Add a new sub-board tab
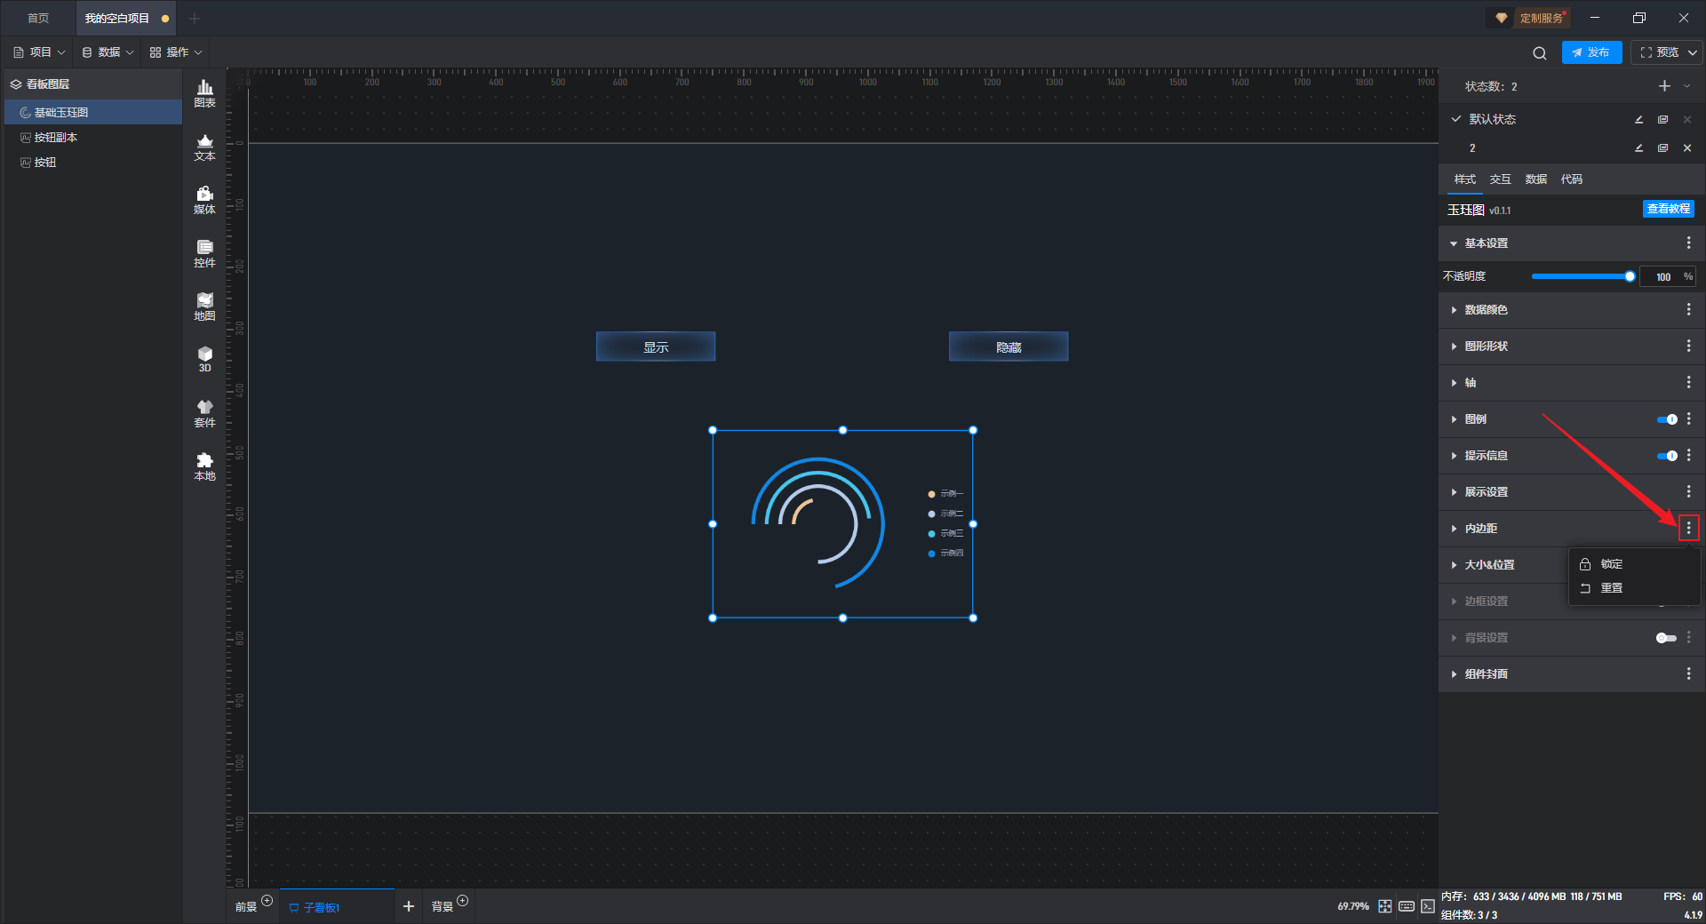Screen dimensions: 1706x924 (409, 906)
